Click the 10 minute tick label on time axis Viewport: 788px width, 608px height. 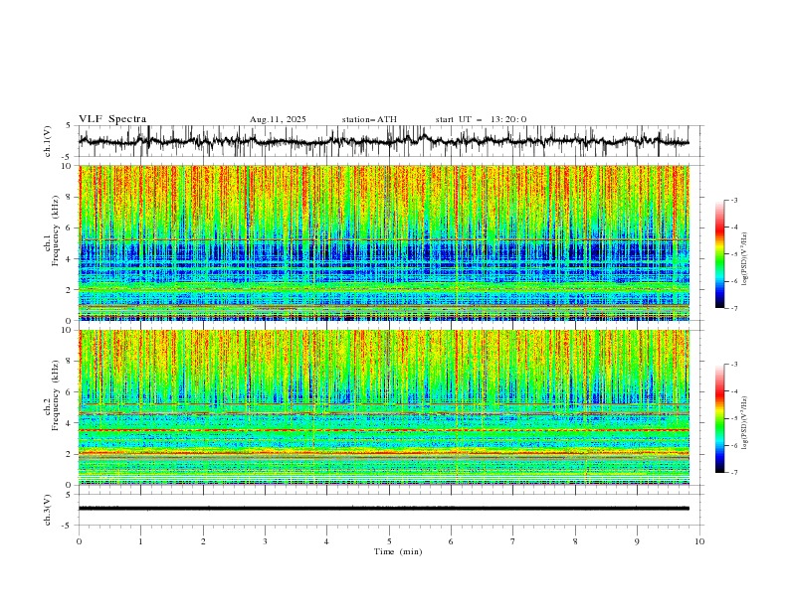699,541
